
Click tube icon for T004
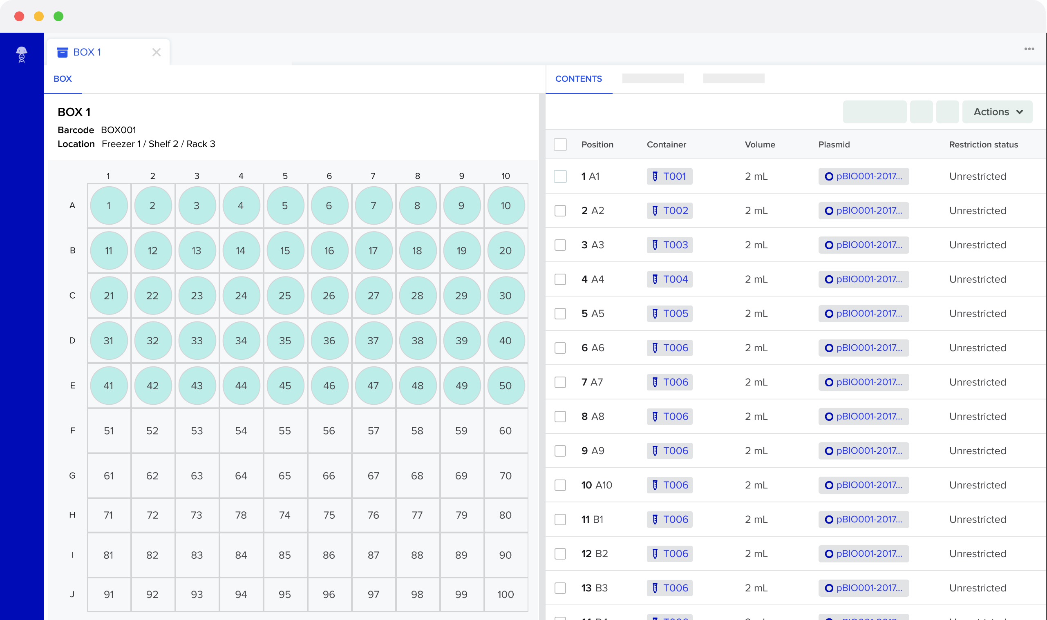[x=655, y=279]
